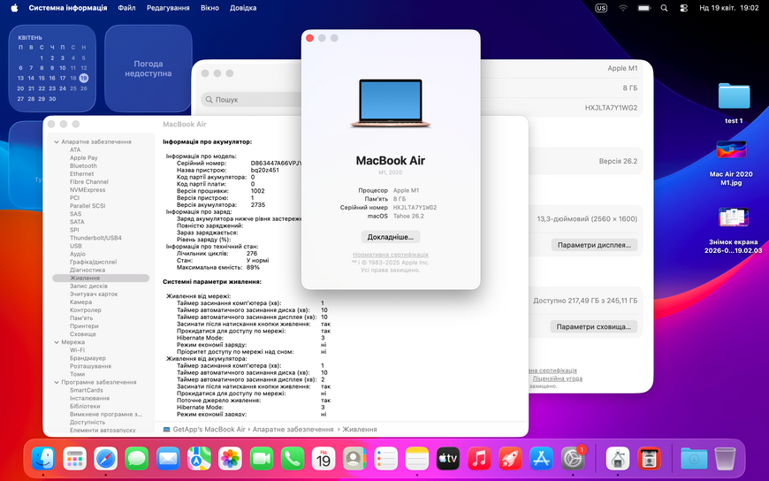The width and height of the screenshot is (769, 481).
Task: Open Довідка menu
Action: click(x=243, y=8)
